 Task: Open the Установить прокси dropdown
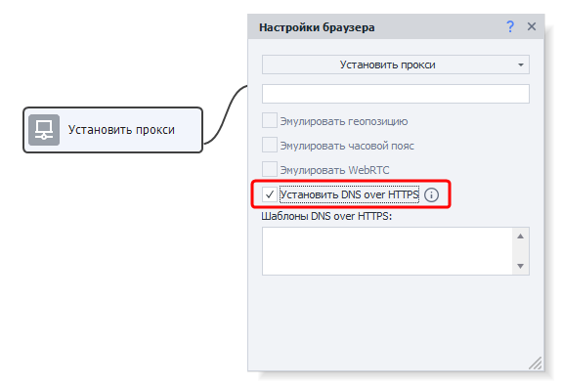(x=395, y=64)
